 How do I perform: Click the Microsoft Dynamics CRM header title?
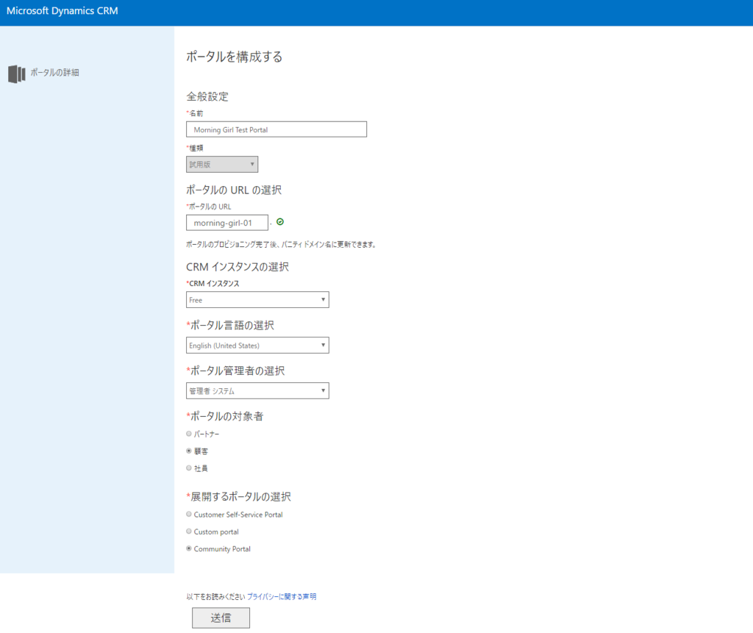click(61, 11)
